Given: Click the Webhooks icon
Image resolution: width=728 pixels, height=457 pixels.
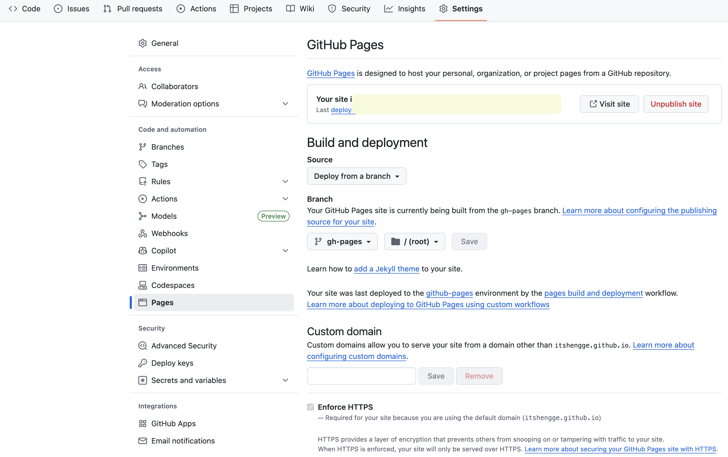Looking at the screenshot, I should [143, 233].
